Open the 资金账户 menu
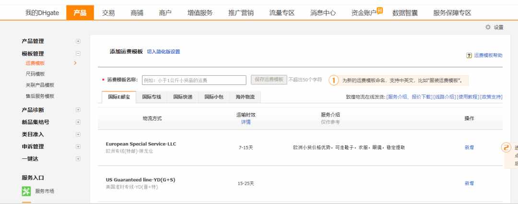The height and width of the screenshot is (204, 518). point(364,13)
